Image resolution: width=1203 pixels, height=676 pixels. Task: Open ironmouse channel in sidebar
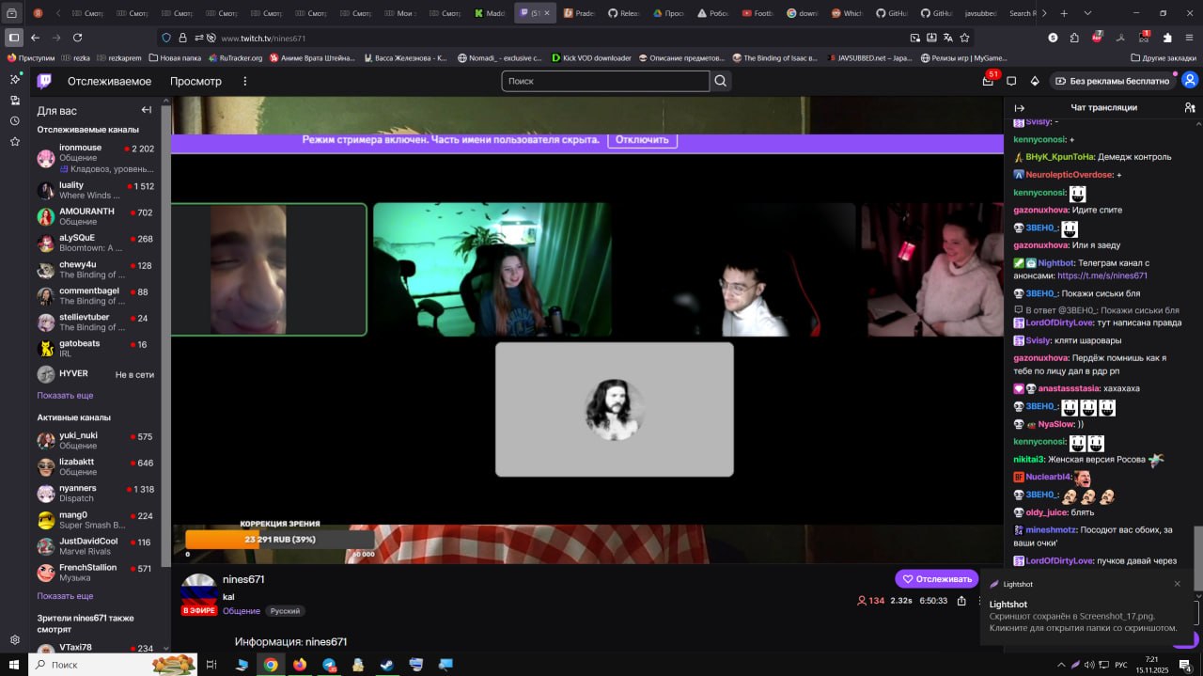tap(96, 158)
